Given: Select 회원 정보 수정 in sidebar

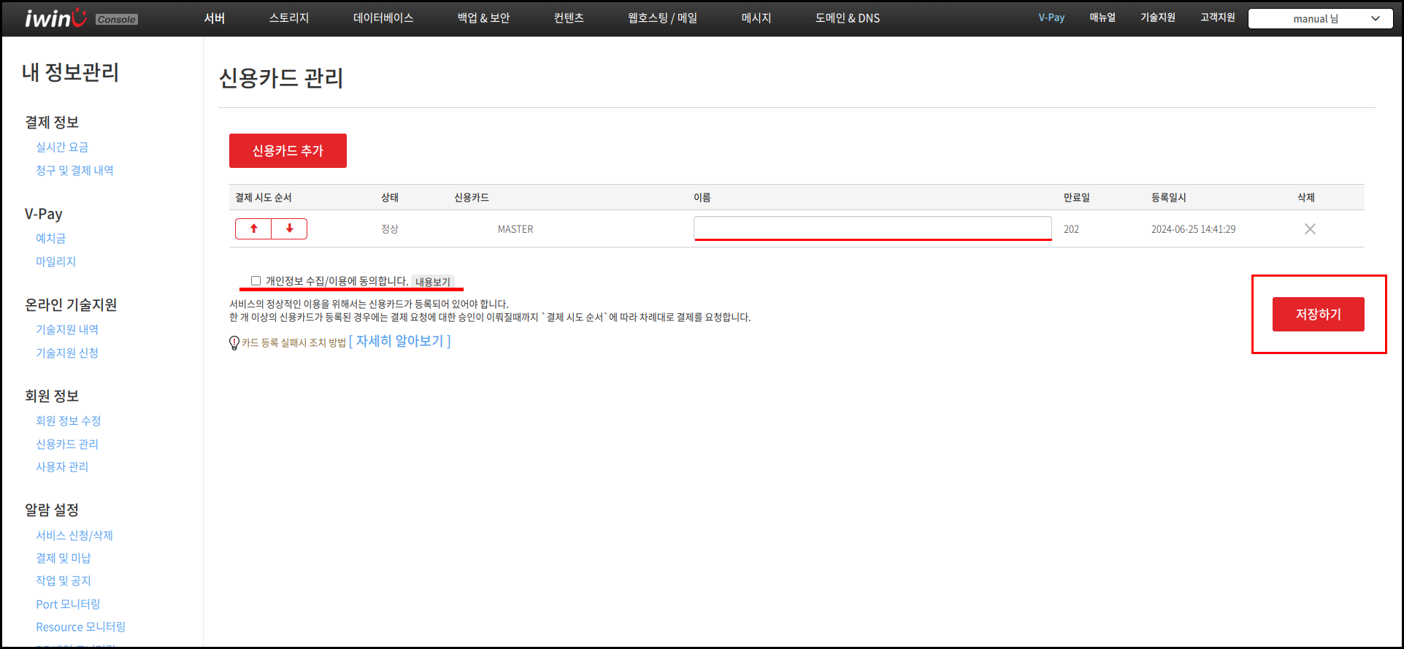Looking at the screenshot, I should 69,421.
